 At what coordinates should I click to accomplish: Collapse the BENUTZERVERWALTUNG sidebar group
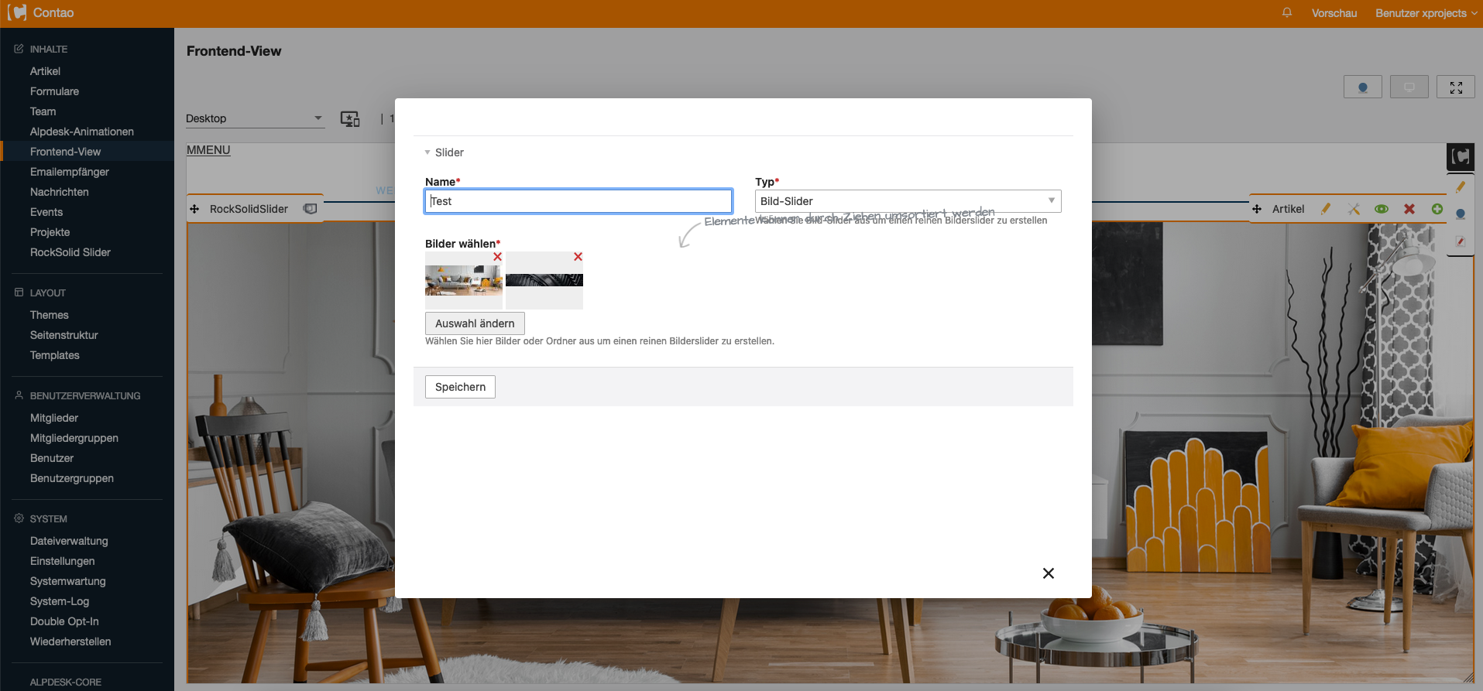click(x=85, y=395)
